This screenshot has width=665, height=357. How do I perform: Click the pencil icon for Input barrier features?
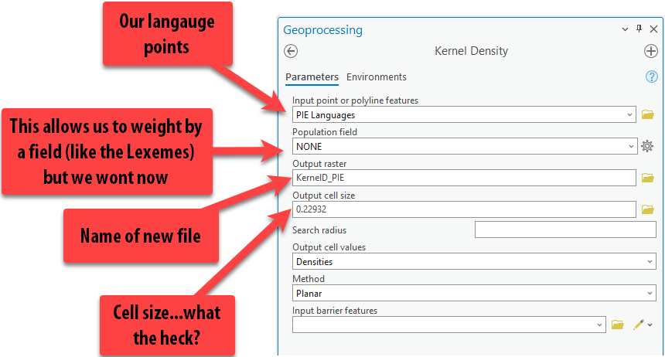[637, 325]
